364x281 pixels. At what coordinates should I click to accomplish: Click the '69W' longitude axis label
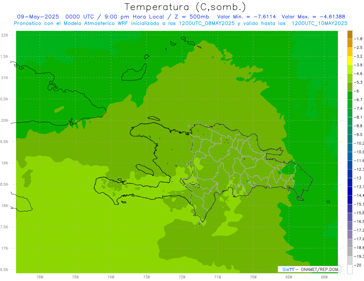coord(289,277)
